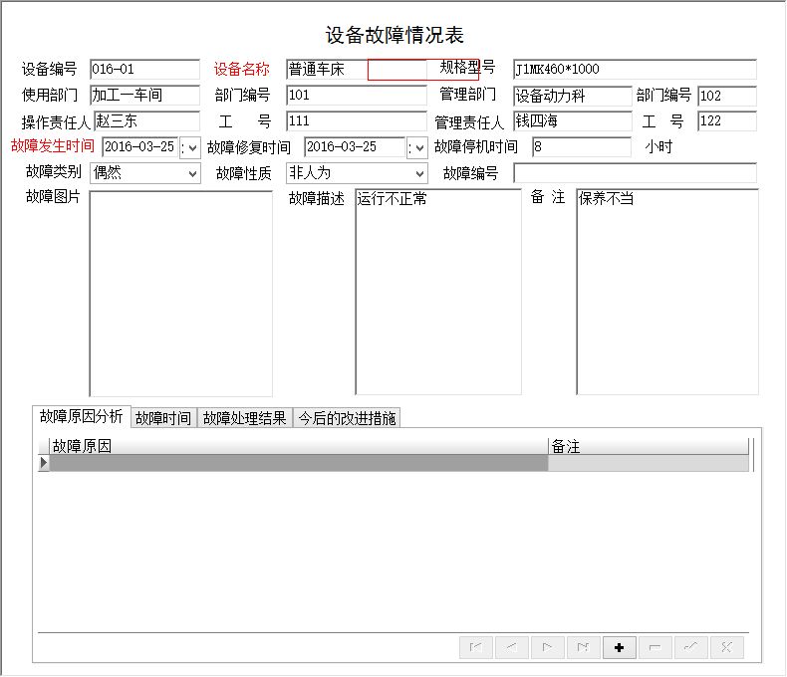Click the post edit checkmark button
Image resolution: width=787 pixels, height=677 pixels.
click(690, 647)
